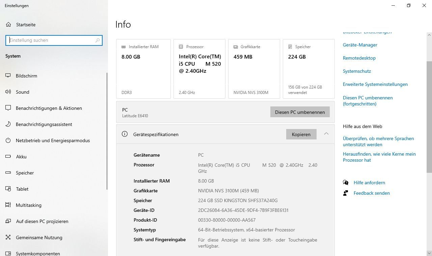Image resolution: width=432 pixels, height=256 pixels.
Task: Click the Latitude E6410 model text
Action: pos(135,116)
